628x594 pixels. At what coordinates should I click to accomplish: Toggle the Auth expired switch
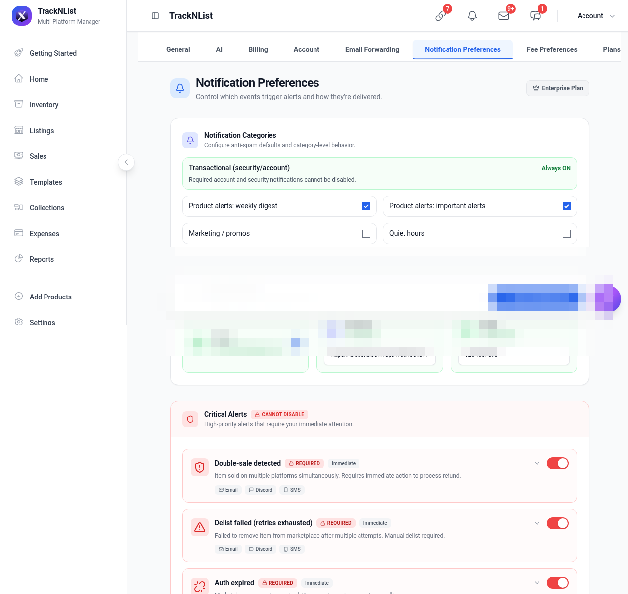pos(558,583)
